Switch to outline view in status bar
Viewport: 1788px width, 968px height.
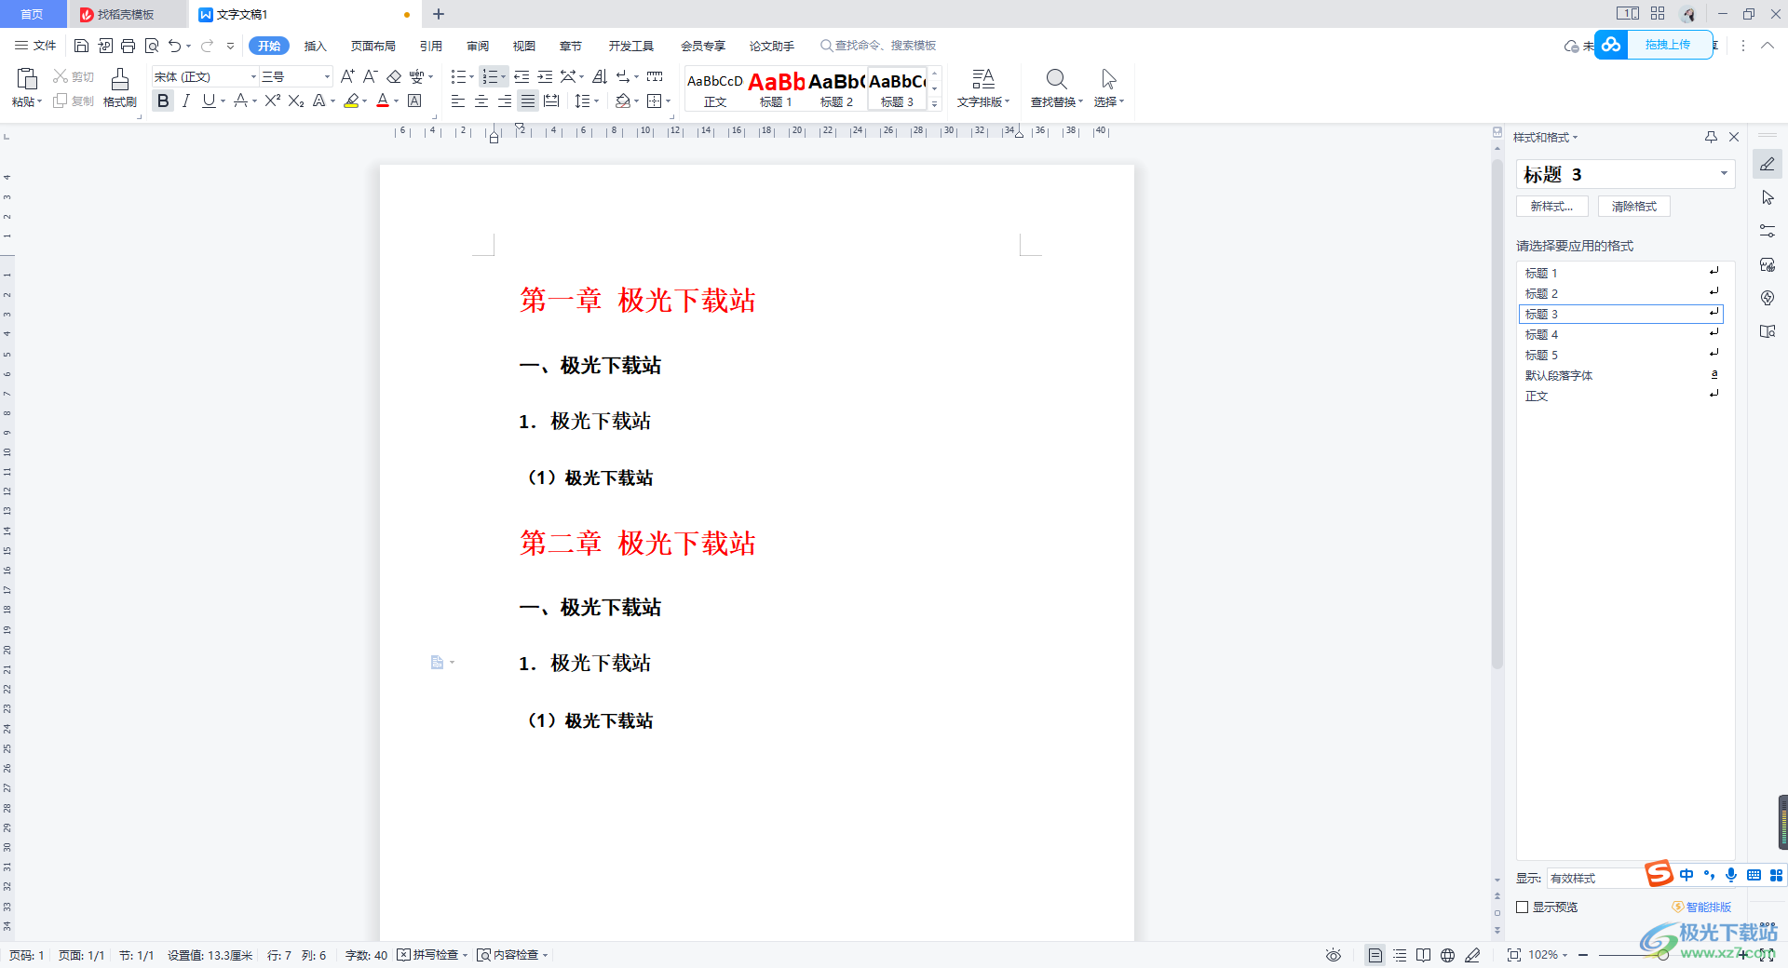click(x=1400, y=955)
